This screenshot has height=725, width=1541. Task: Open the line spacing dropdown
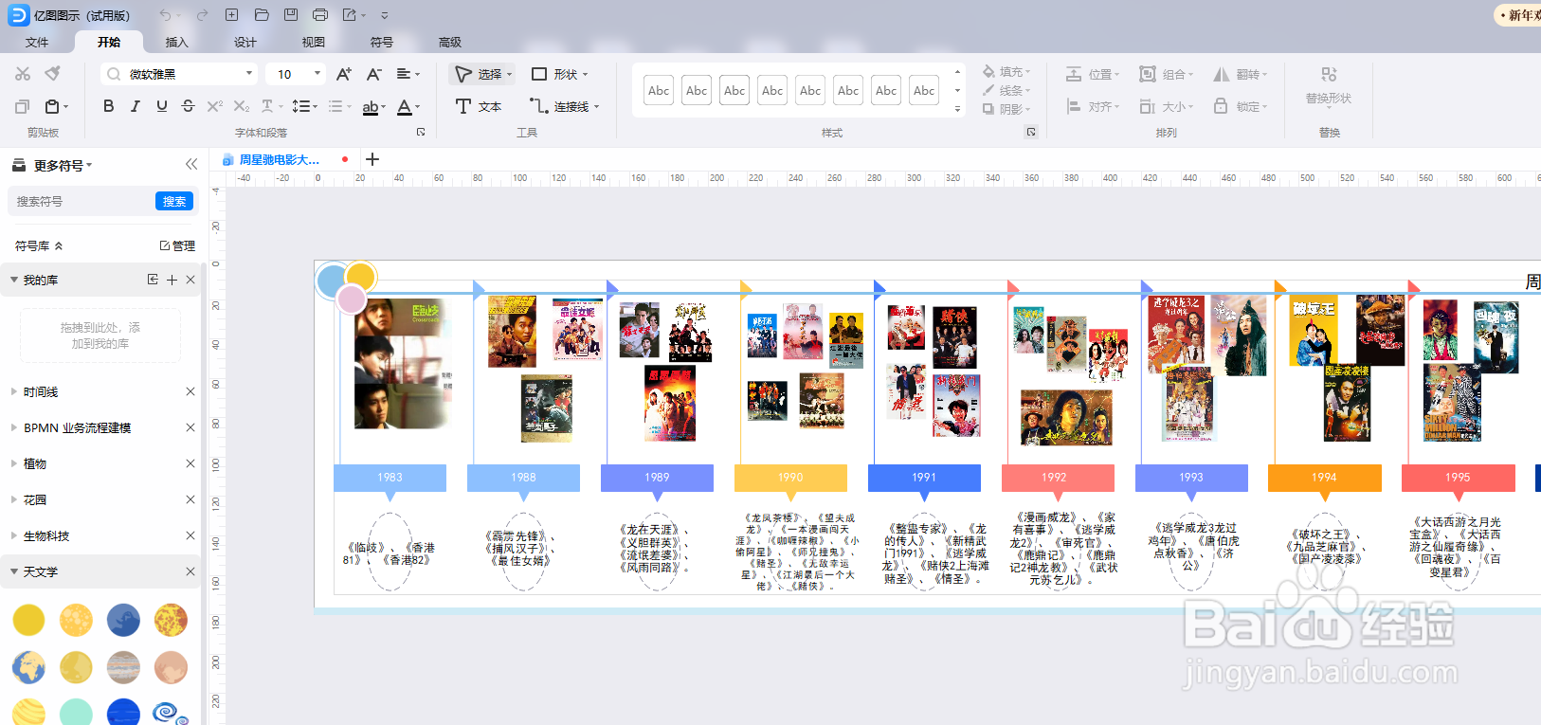pos(304,106)
